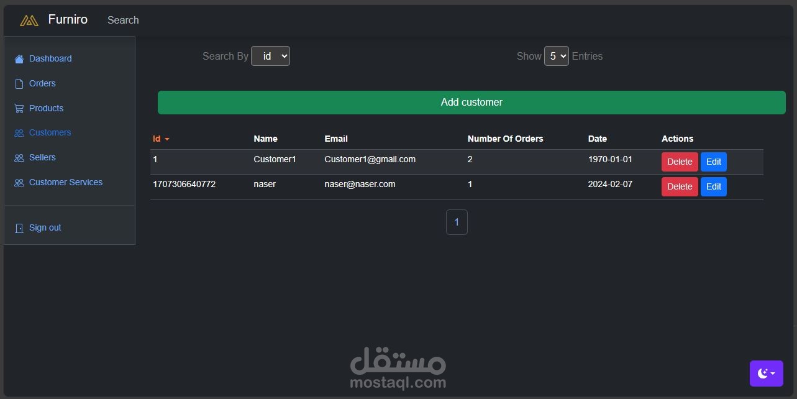Screen dimensions: 797x399
Task: Click the name naser cell
Action: (x=265, y=184)
